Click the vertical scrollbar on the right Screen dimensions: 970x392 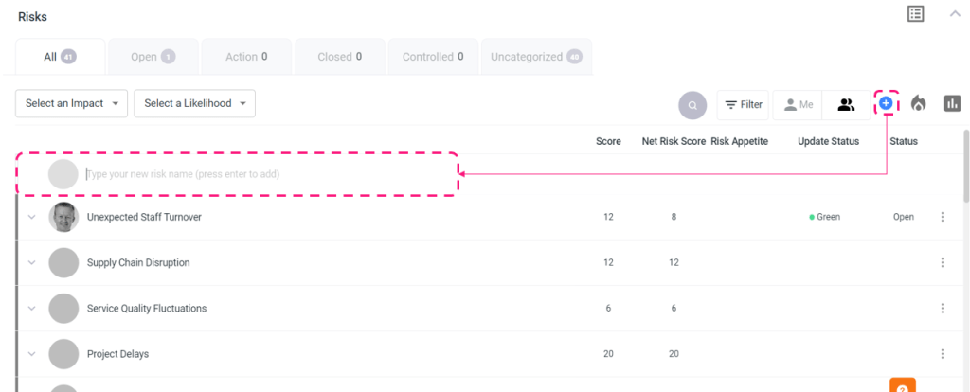[x=965, y=166]
